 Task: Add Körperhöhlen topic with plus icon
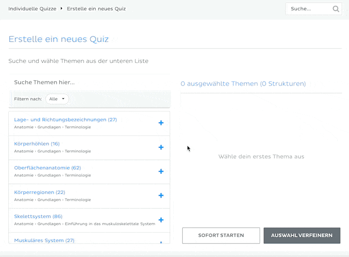click(x=161, y=147)
